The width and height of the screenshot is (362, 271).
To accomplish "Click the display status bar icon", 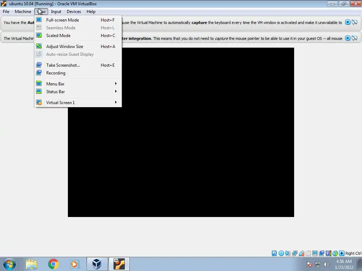I will click(x=315, y=253).
